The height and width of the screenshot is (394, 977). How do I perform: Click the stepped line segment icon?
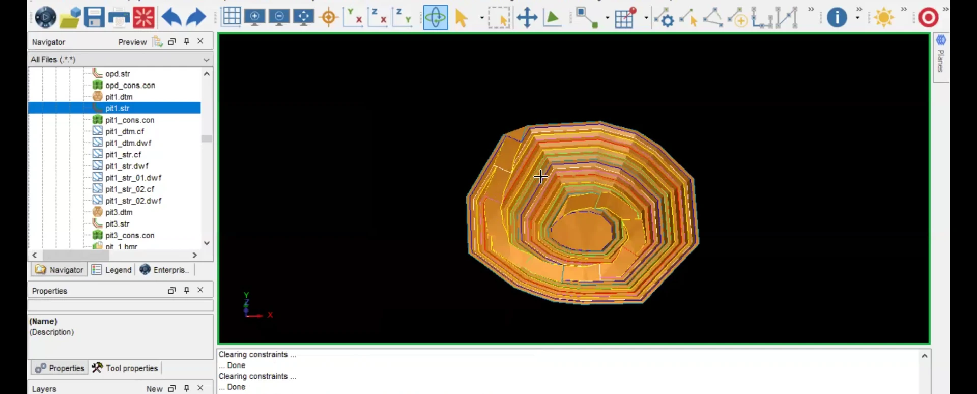click(x=762, y=17)
